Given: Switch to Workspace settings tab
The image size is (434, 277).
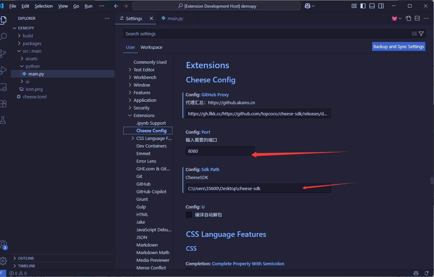Looking at the screenshot, I should [x=151, y=47].
